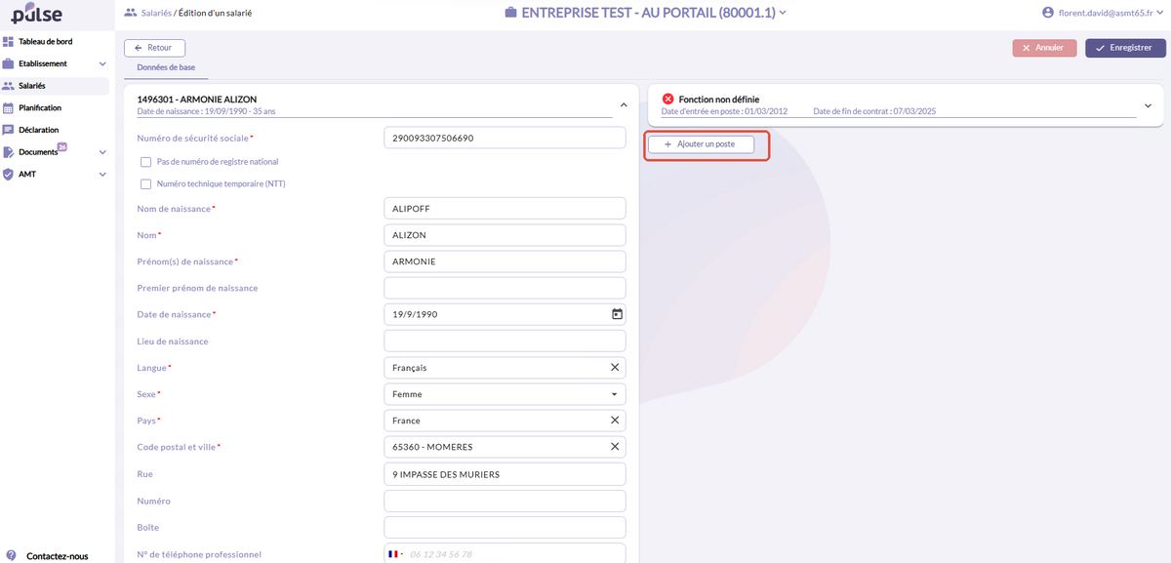
Task: Expand the Documents sidebar submenu
Action: (x=102, y=152)
